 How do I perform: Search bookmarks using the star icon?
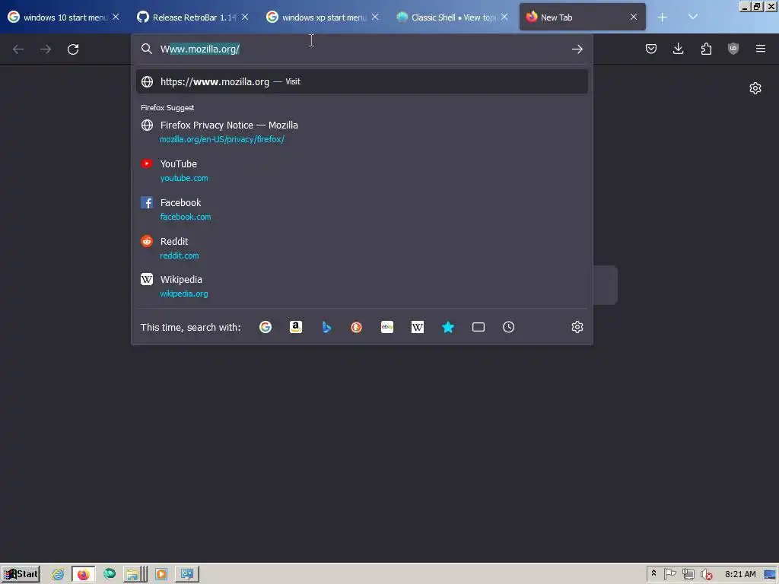pos(447,327)
